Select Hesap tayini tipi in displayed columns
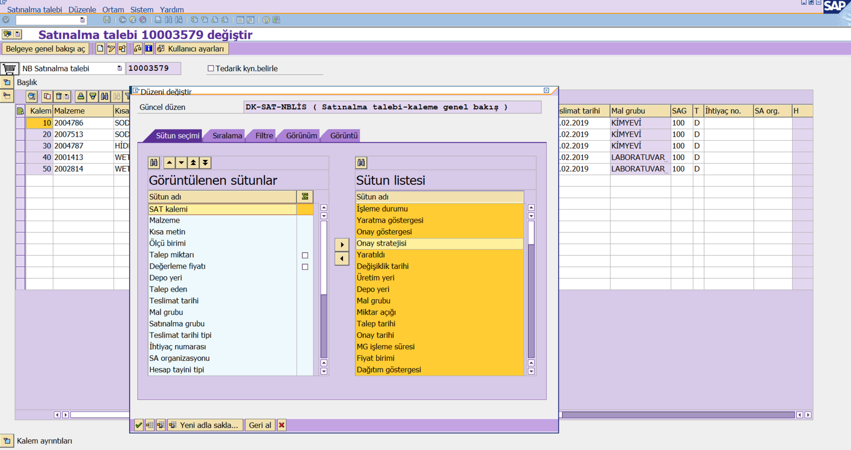This screenshot has height=450, width=851. click(222, 370)
